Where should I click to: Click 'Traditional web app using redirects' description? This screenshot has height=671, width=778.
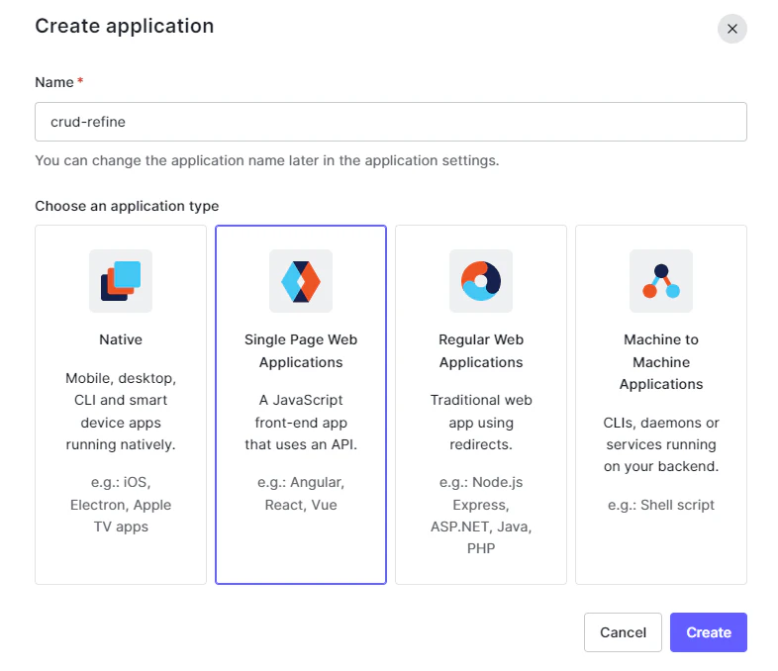pos(481,423)
